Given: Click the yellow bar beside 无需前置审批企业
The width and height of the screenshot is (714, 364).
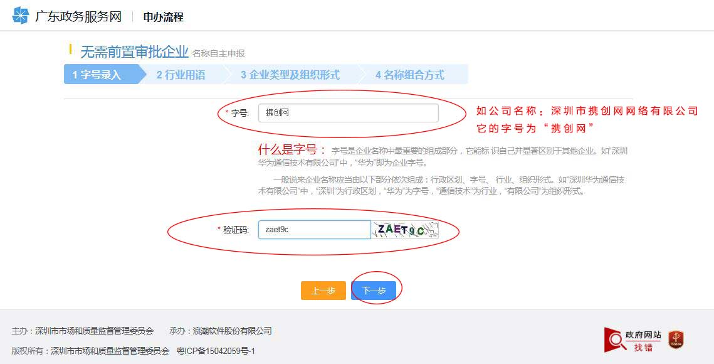Looking at the screenshot, I should tap(70, 51).
